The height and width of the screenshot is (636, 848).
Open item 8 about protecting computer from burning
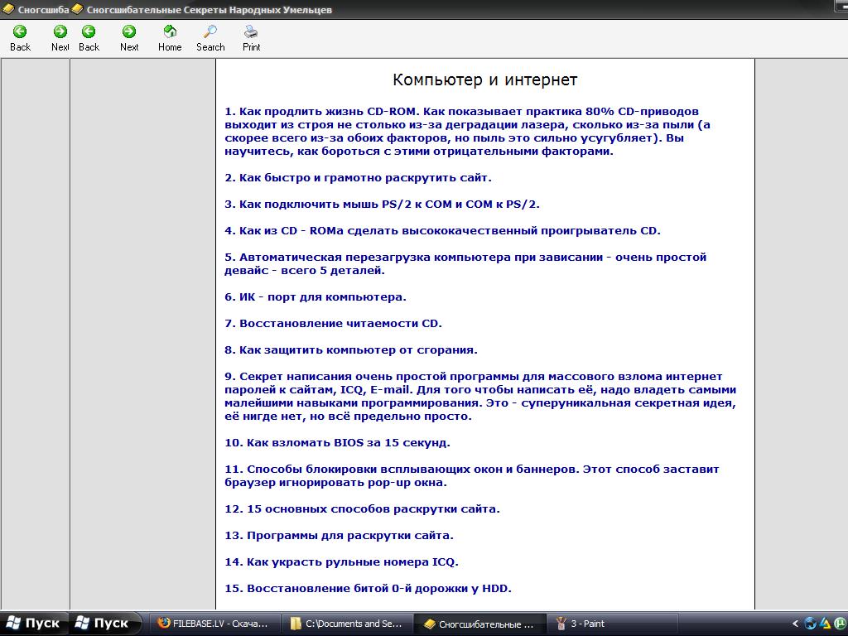pos(351,350)
